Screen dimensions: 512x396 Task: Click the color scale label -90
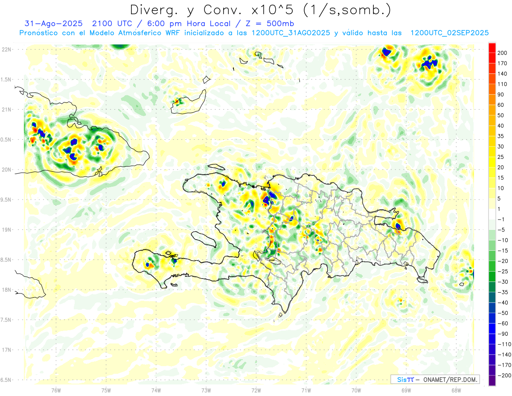502,334
